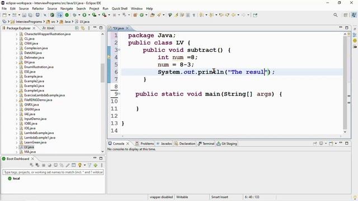The width and height of the screenshot is (358, 201).
Task: Click the Boot Dashboard green power toolbar icon
Action: (x=67, y=15)
